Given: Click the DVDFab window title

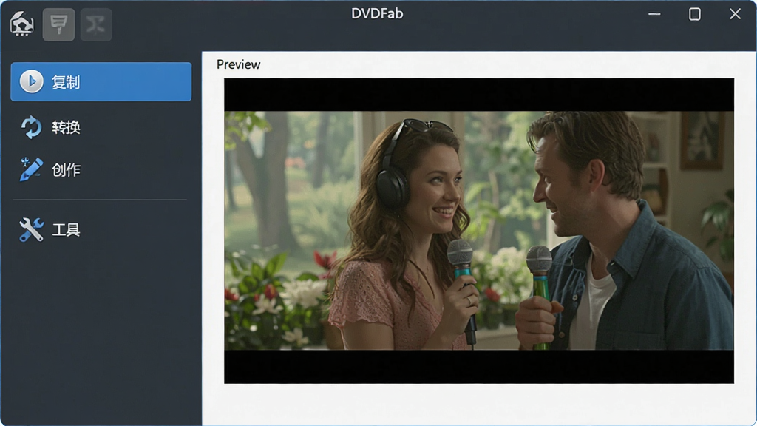Looking at the screenshot, I should pos(377,13).
